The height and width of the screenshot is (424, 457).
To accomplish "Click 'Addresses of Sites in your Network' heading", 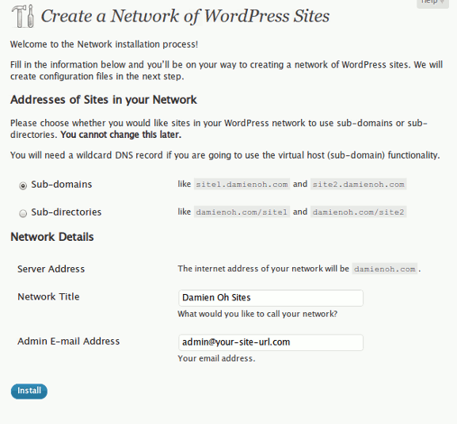I will coord(104,100).
